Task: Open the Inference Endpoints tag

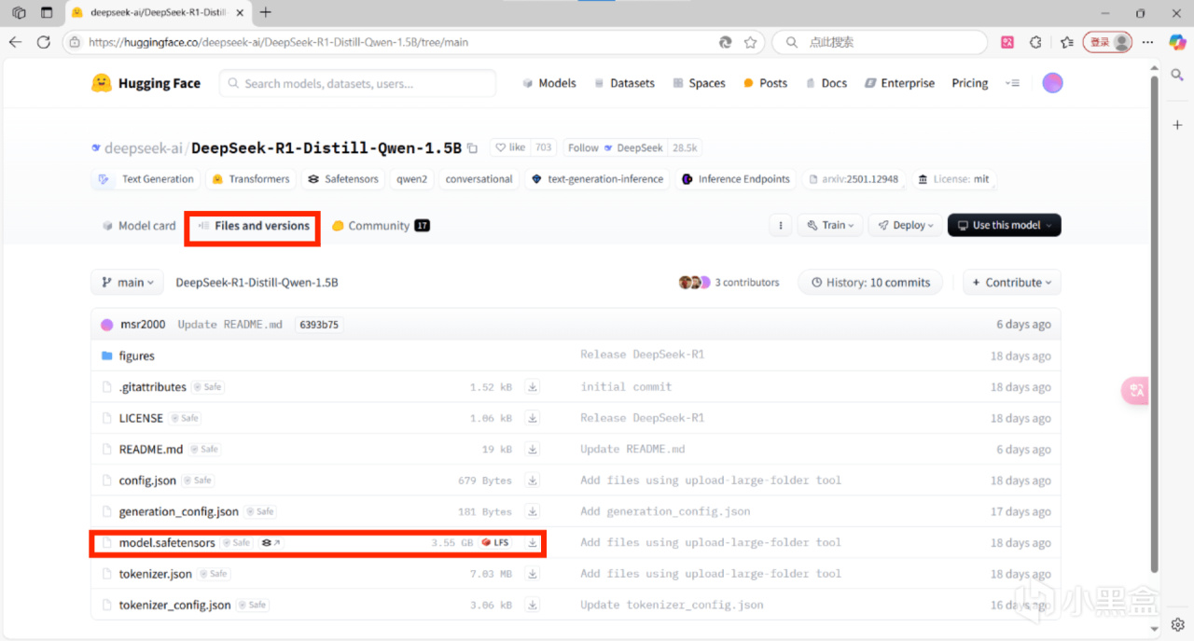Action: pyautogui.click(x=736, y=179)
